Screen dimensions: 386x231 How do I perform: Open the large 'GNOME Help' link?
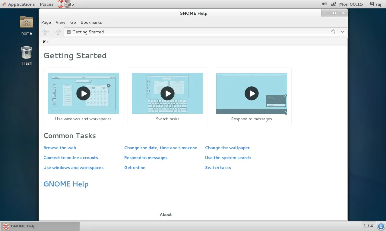[x=66, y=184]
